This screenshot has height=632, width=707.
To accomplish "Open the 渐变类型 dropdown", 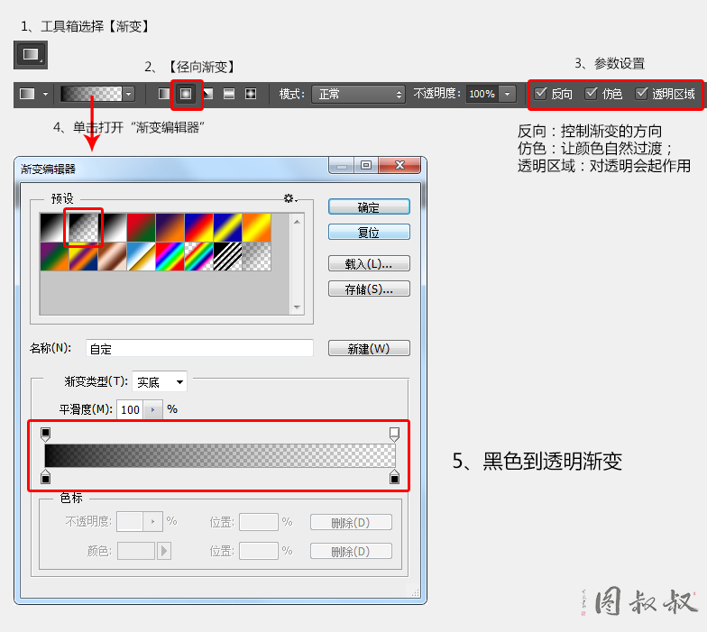I will coord(160,382).
